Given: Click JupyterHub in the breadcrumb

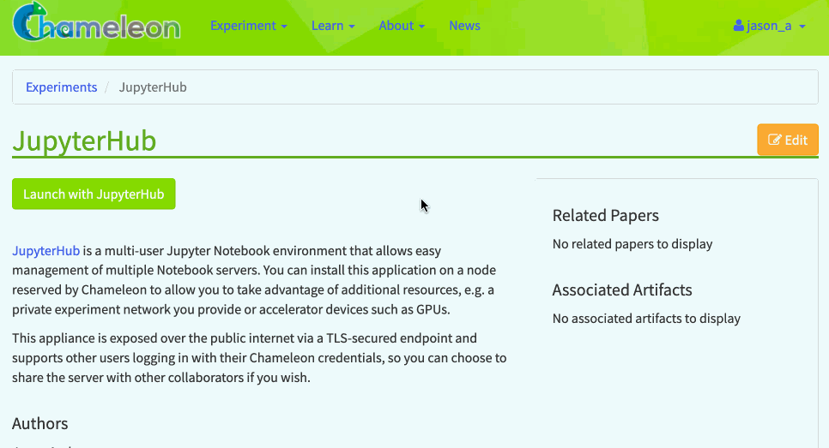Looking at the screenshot, I should 153,87.
